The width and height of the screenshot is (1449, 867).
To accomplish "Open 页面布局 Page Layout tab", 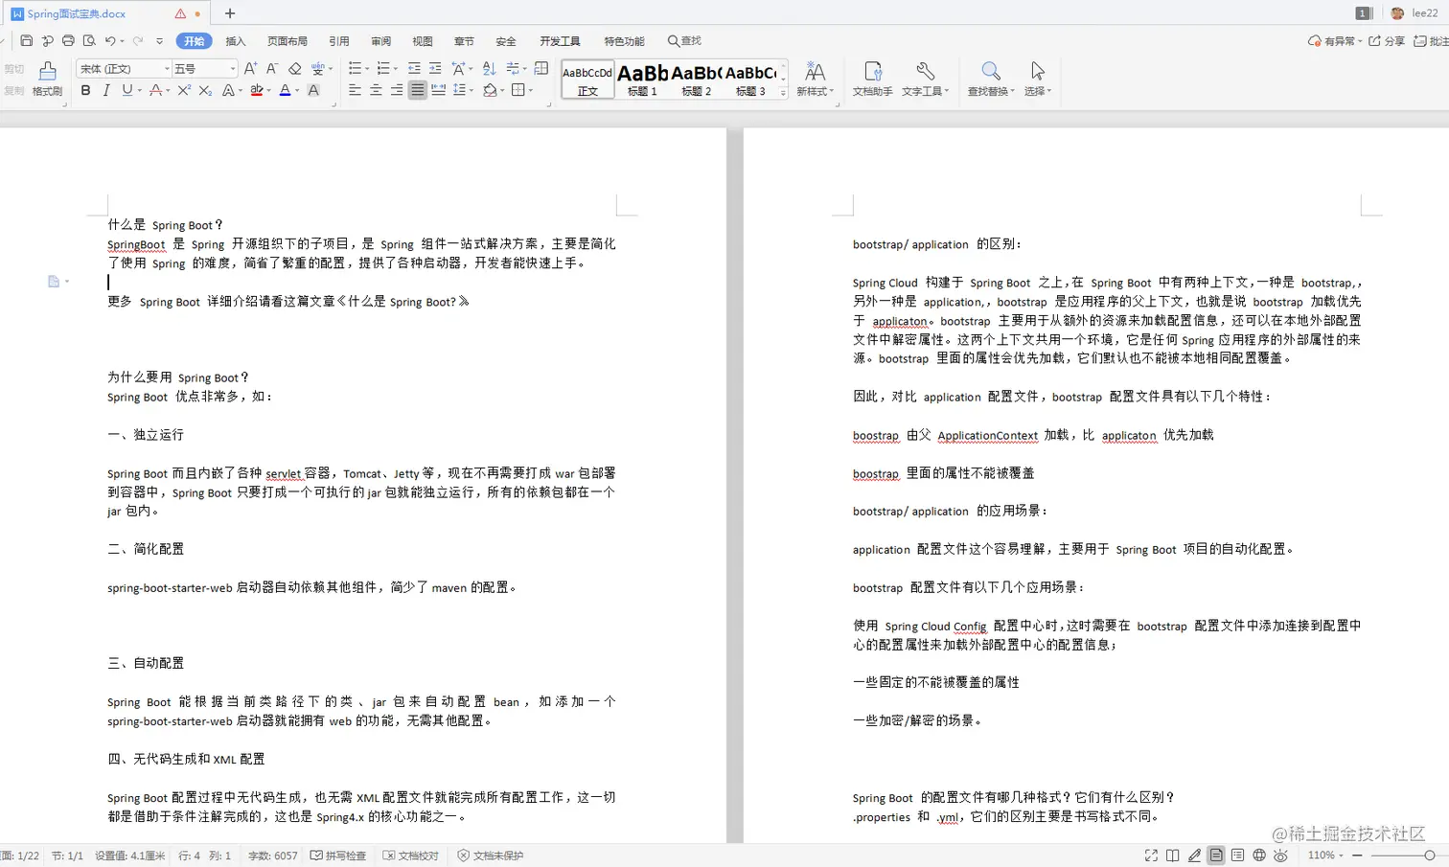I will [x=287, y=41].
